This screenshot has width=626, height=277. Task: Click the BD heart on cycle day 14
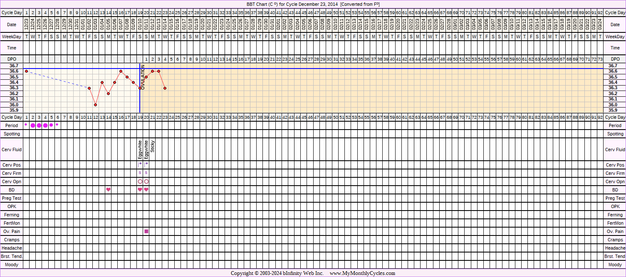pyautogui.click(x=108, y=190)
